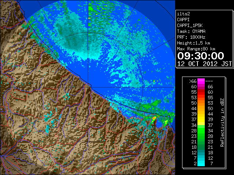
Task: Click the red 55–60 dBZ color swatch
Action: (201, 92)
